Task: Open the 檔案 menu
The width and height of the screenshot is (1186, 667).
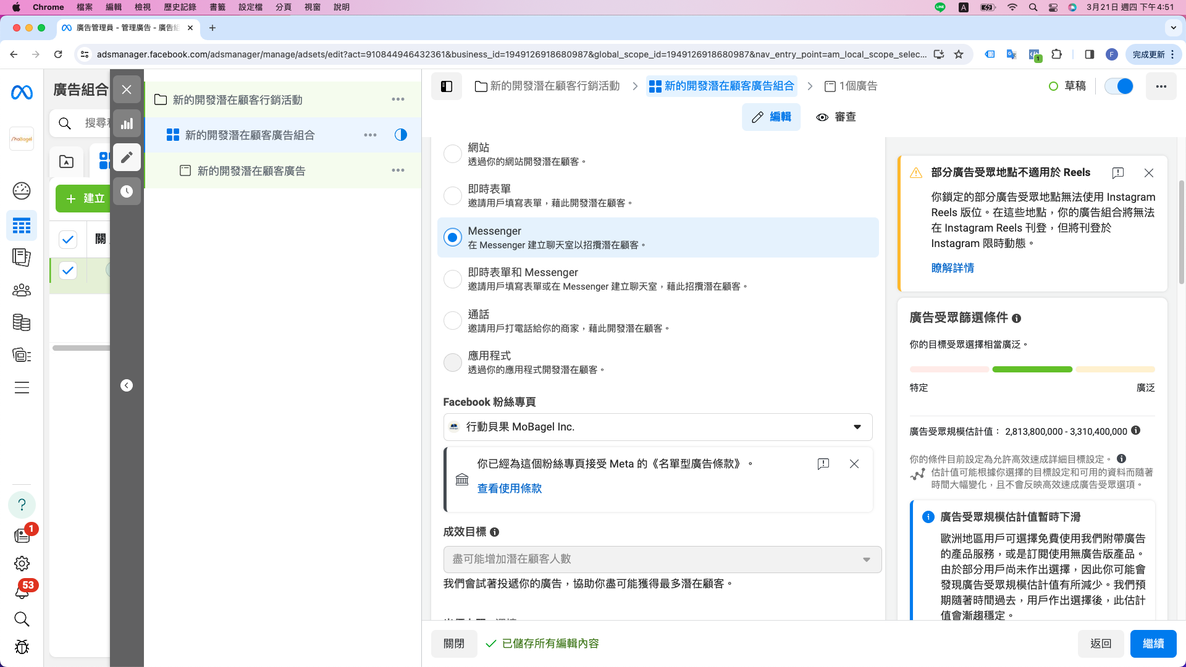Action: point(85,7)
